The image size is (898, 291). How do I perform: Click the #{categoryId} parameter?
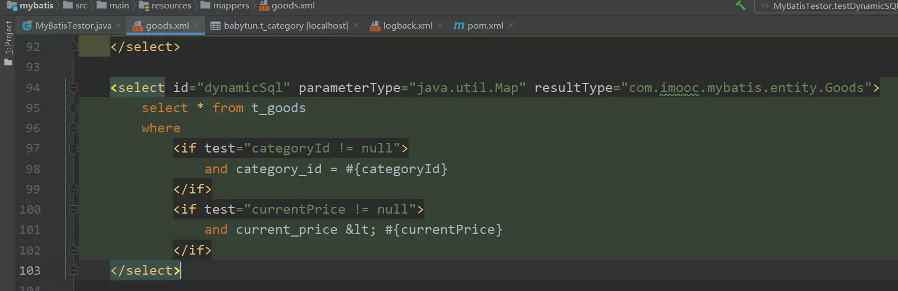point(396,169)
